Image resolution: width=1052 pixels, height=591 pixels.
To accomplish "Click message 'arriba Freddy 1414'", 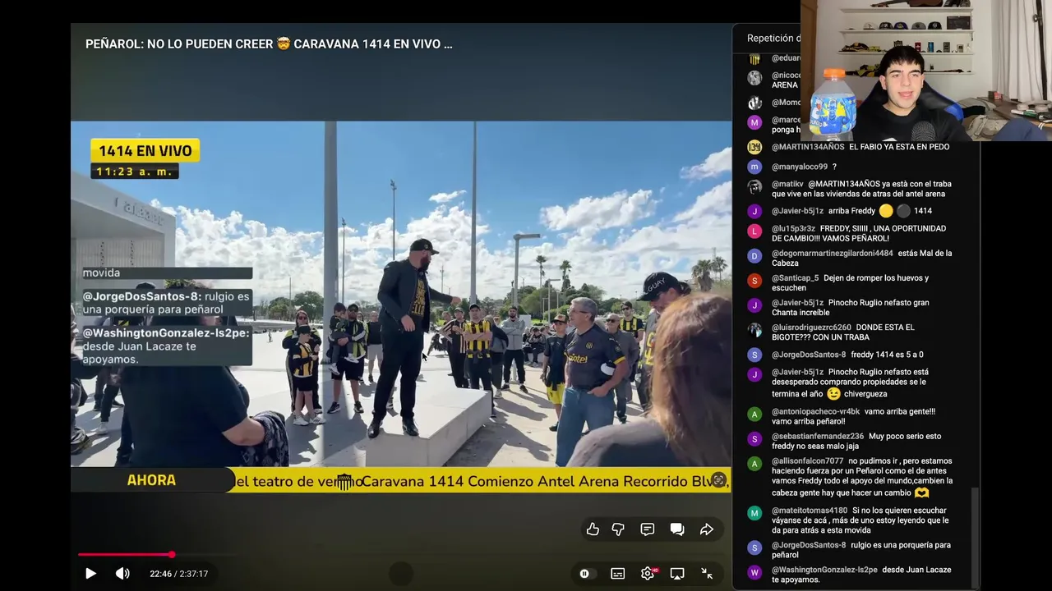I will pos(880,211).
